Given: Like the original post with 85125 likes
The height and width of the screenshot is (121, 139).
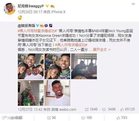Looking at the screenshot, I should coord(128,109).
